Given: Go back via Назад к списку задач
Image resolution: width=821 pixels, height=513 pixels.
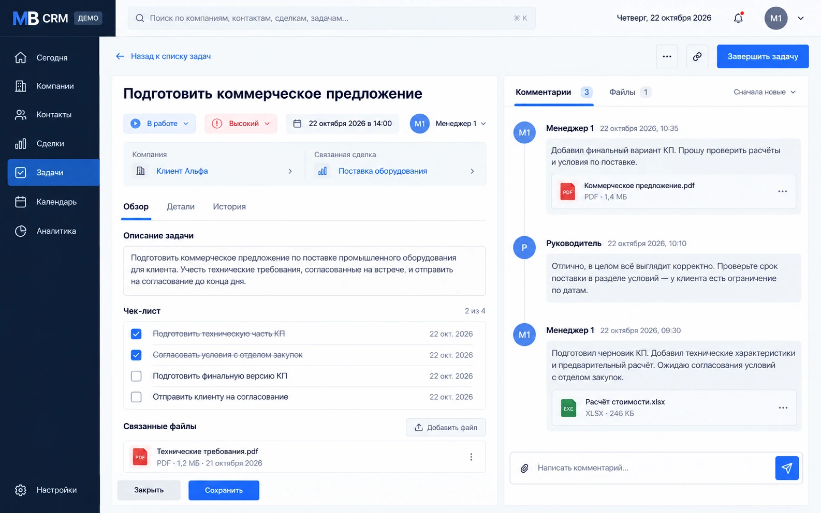Looking at the screenshot, I should (164, 56).
